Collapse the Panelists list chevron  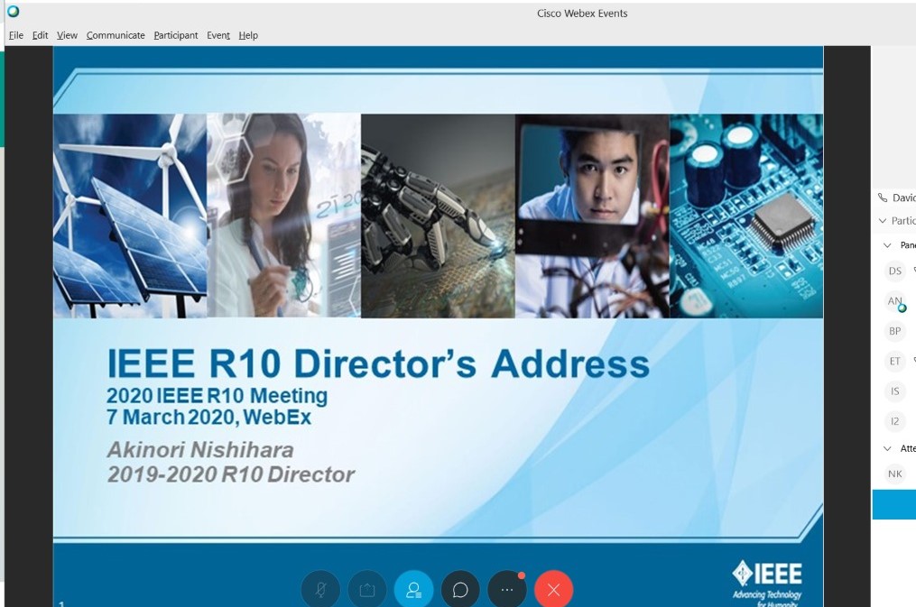click(887, 245)
